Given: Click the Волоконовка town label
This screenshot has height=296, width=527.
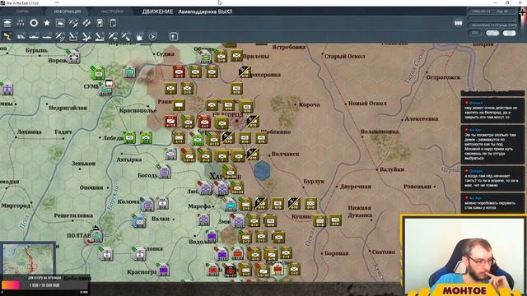Looking at the screenshot, I should [x=380, y=132].
